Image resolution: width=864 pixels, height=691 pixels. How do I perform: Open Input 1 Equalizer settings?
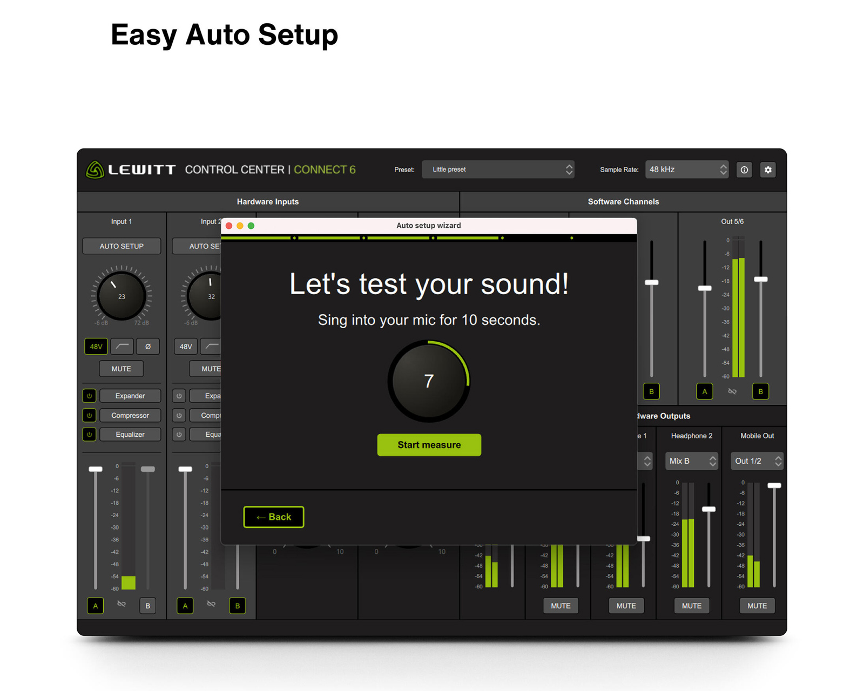tap(130, 434)
